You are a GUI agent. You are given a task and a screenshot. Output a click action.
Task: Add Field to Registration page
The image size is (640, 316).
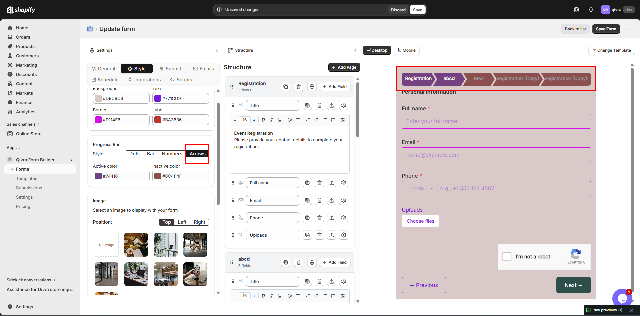(335, 87)
